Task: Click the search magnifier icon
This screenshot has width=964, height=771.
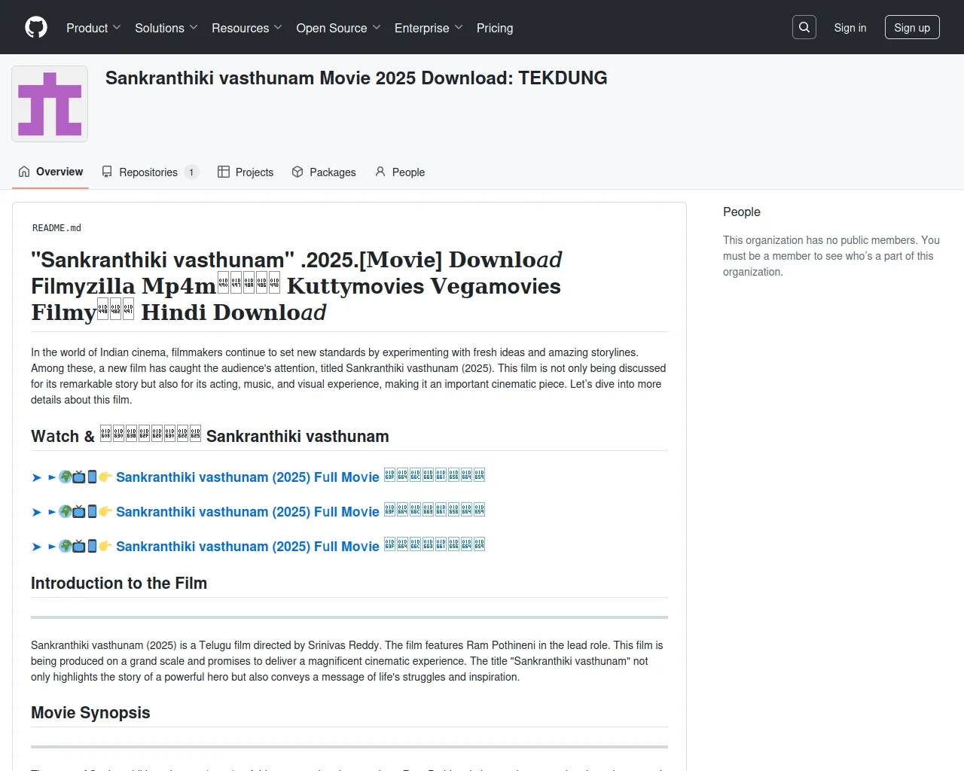Action: pos(804,27)
